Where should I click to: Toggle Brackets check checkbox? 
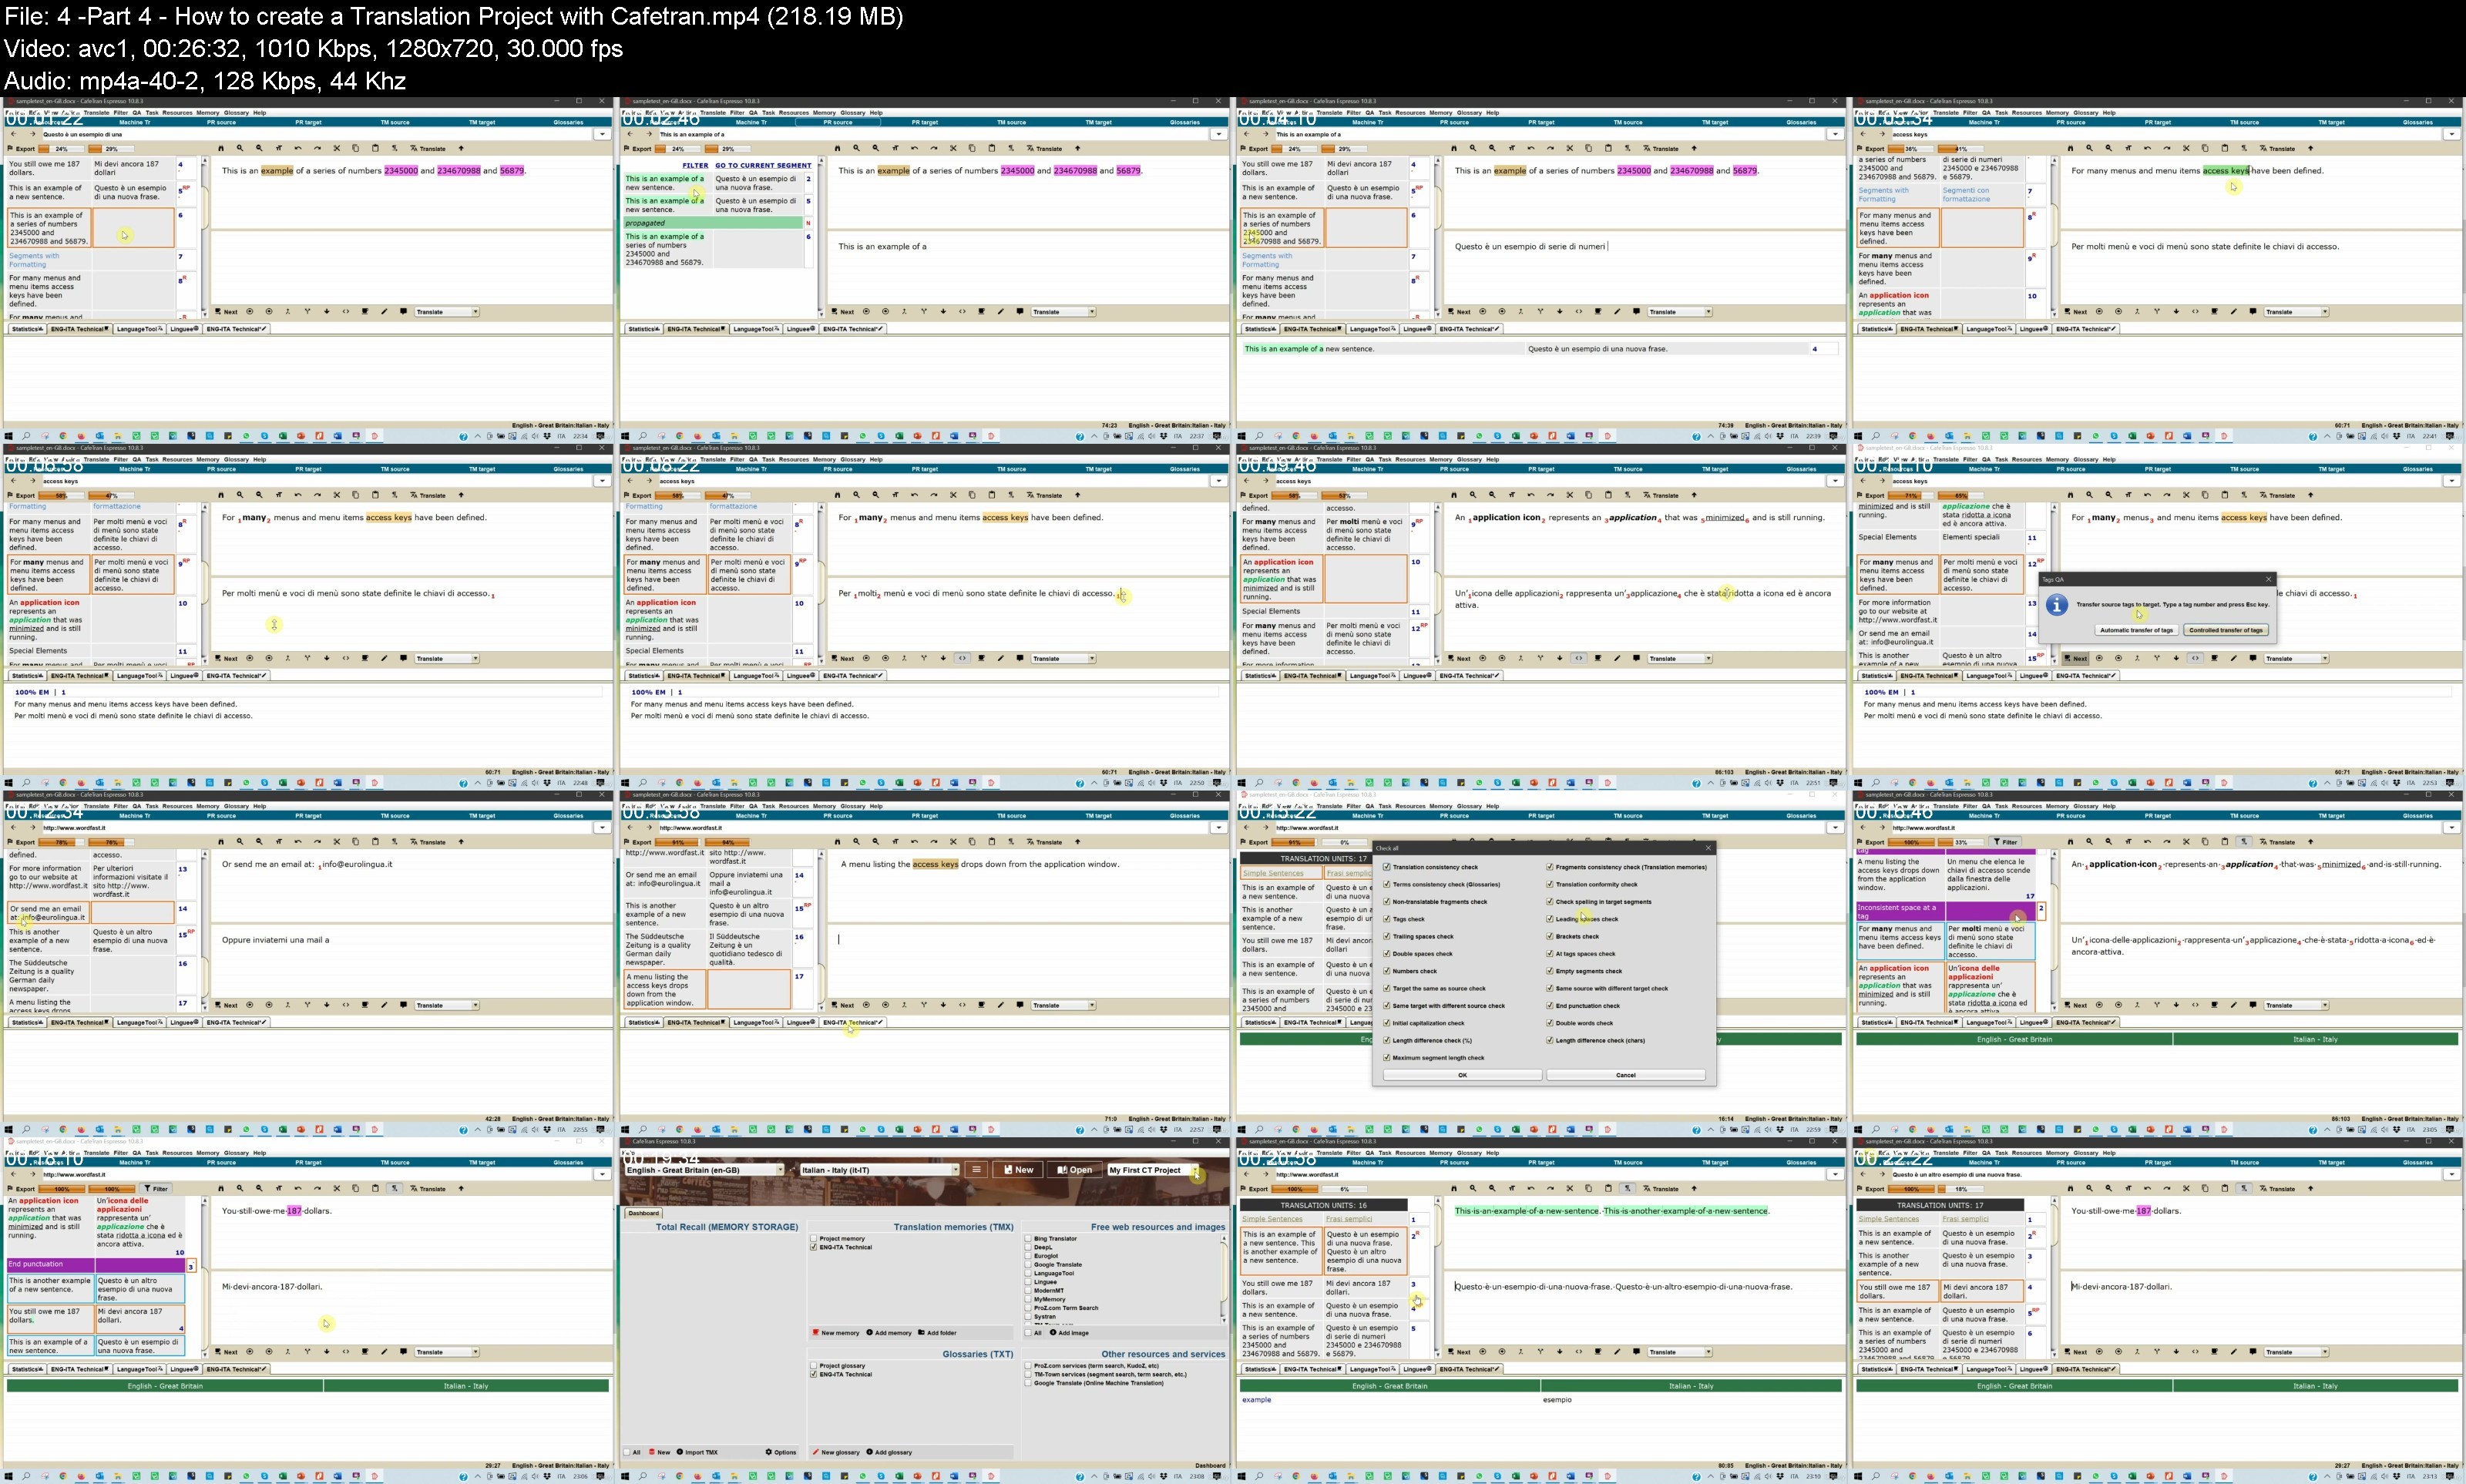1550,936
